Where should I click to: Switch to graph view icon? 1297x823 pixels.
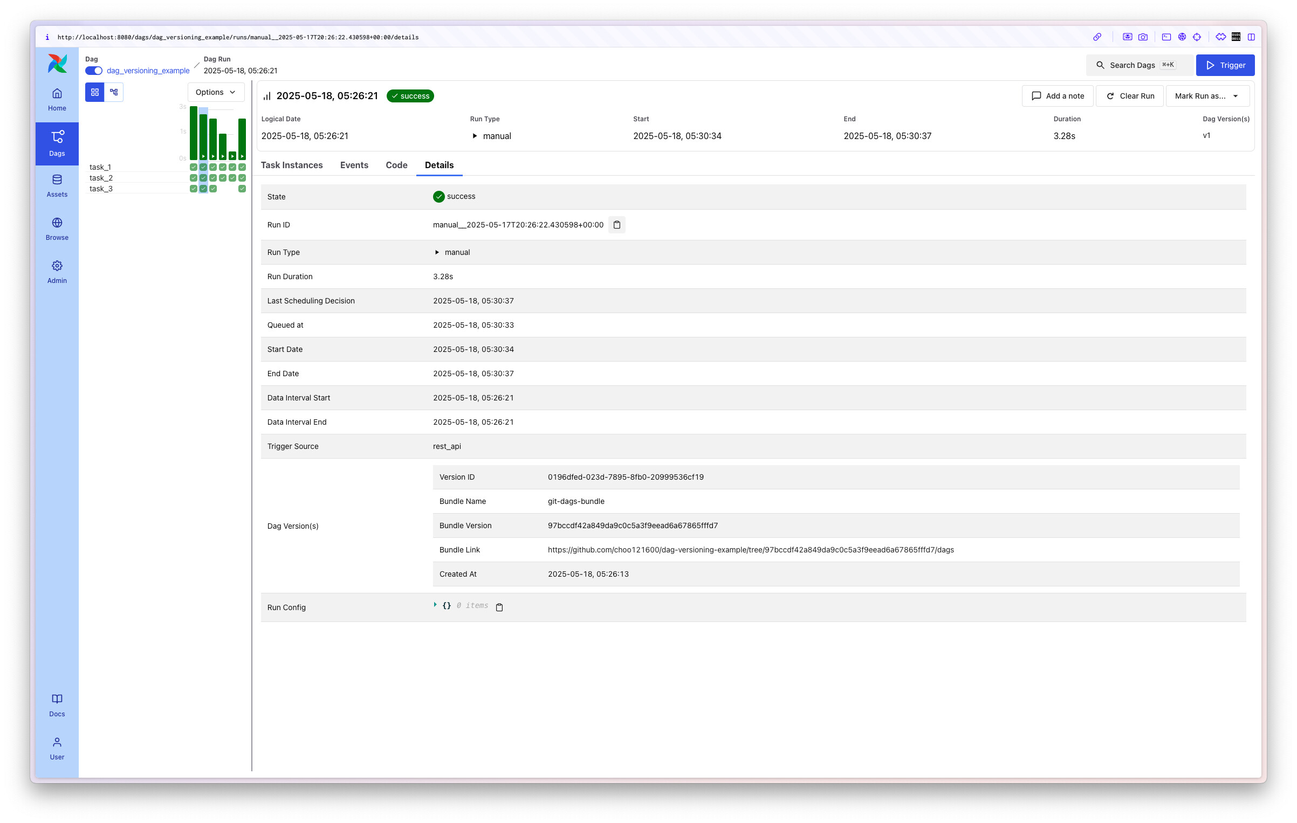[x=114, y=92]
